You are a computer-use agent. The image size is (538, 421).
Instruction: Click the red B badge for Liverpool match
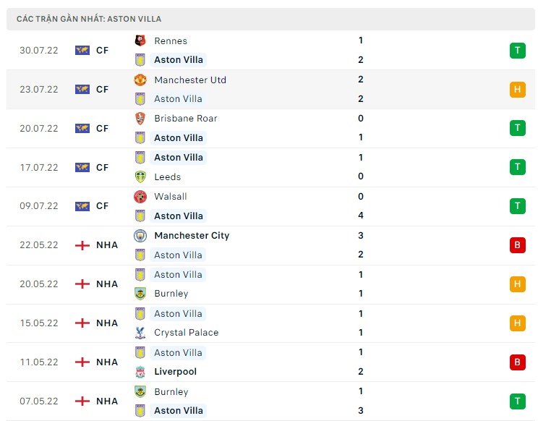coord(517,362)
